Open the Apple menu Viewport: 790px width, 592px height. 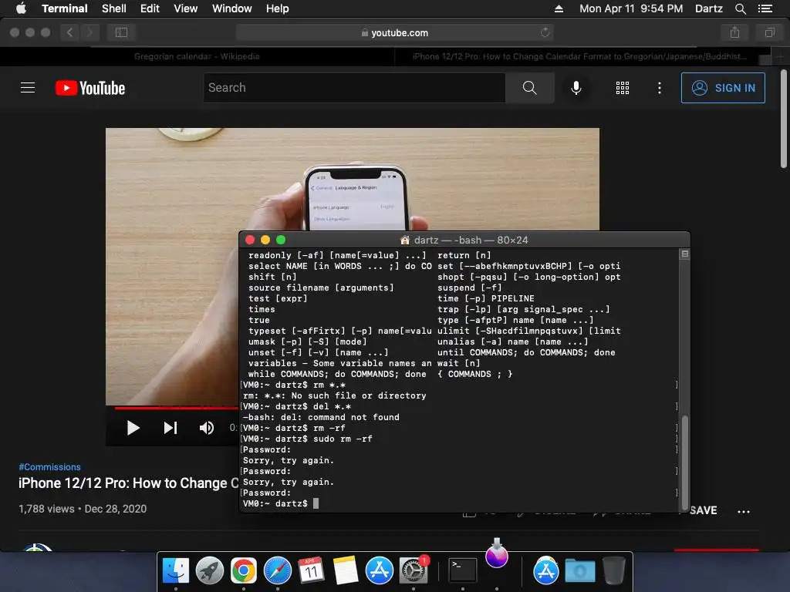tap(21, 8)
